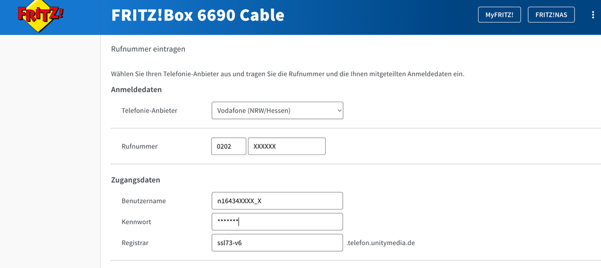Open the three-dot options menu

(593, 15)
